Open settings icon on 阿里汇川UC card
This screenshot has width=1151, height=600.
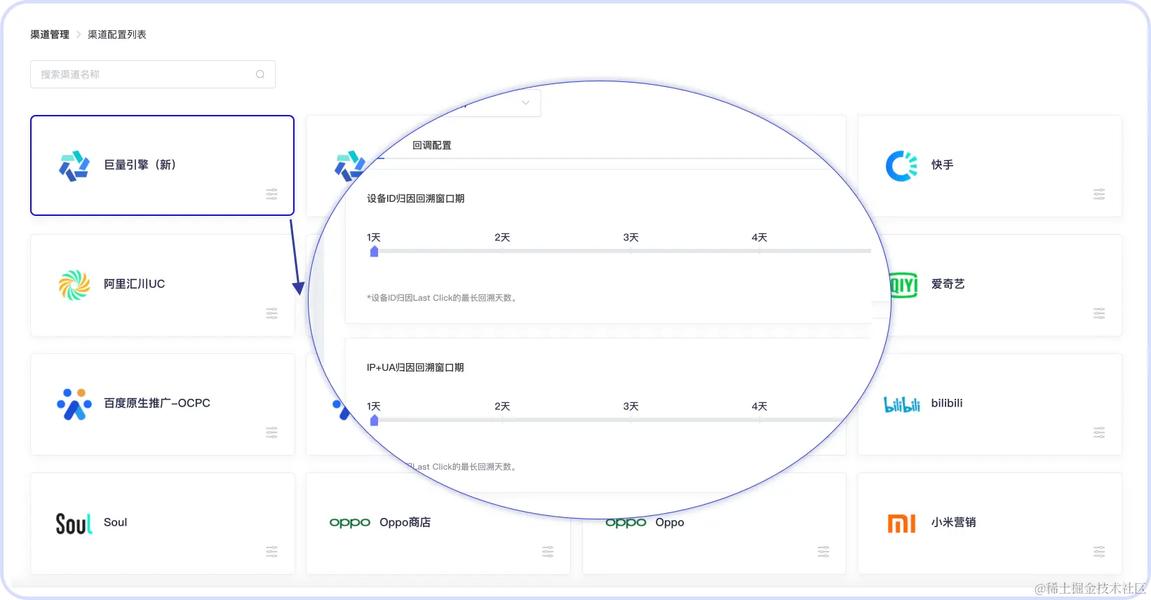tap(272, 313)
